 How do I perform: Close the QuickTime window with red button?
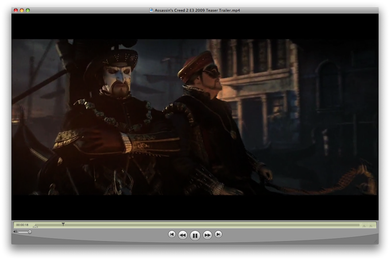(15, 10)
